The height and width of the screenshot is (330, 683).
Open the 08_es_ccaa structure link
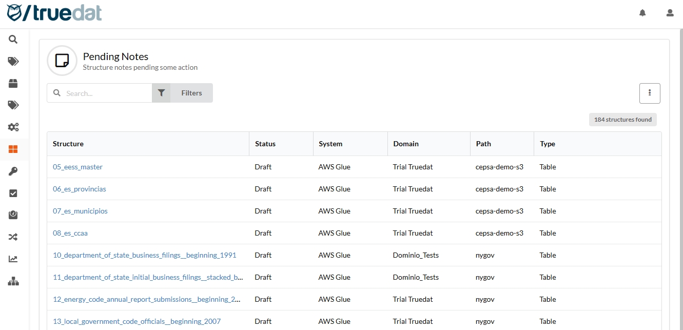pyautogui.click(x=70, y=233)
